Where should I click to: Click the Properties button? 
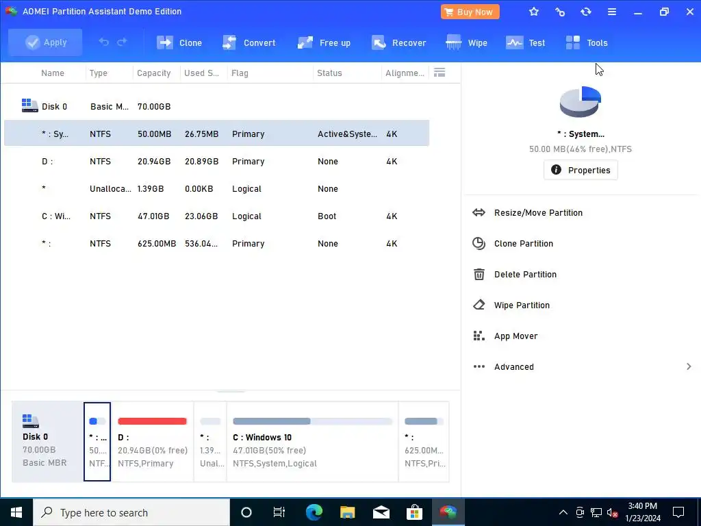[x=581, y=170]
